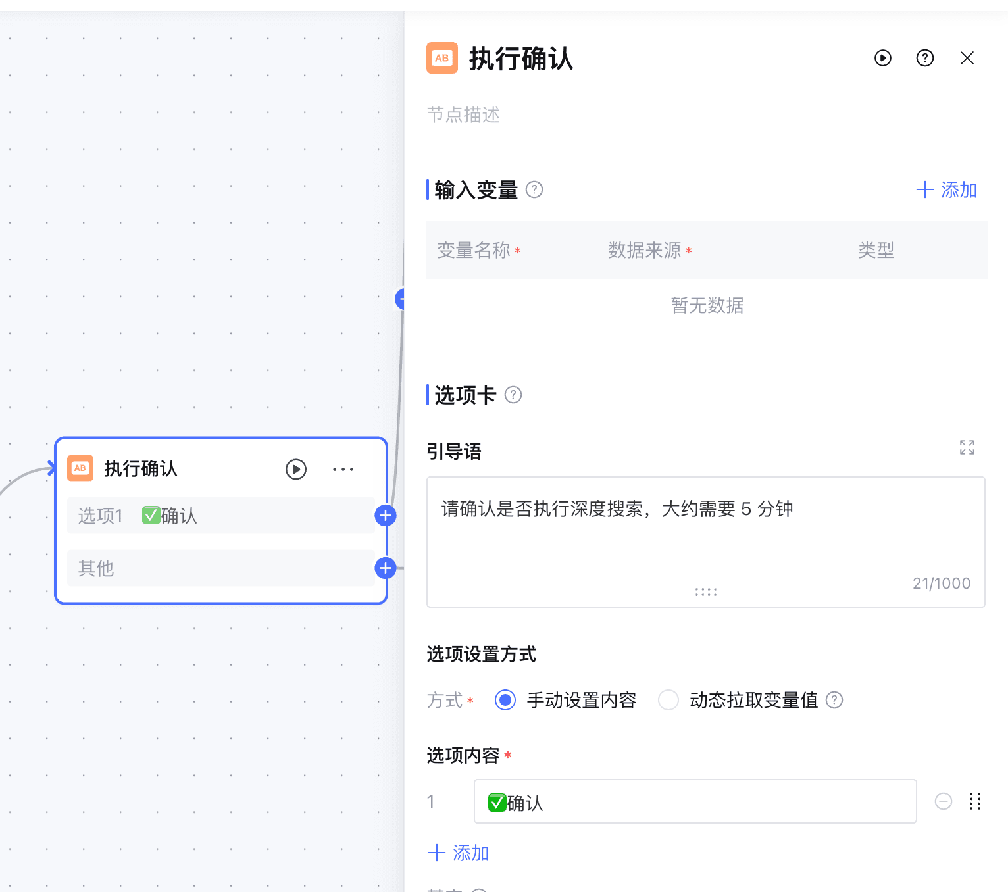Open help icon in panel header
The height and width of the screenshot is (892, 1008).
tap(924, 58)
